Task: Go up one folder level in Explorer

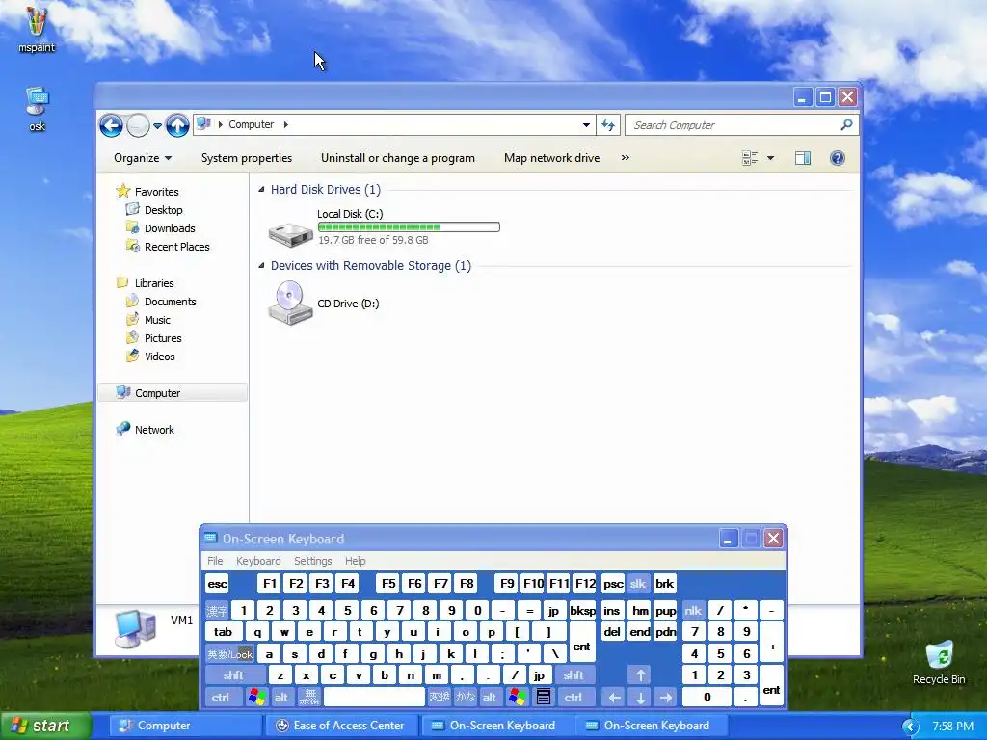Action: tap(177, 125)
